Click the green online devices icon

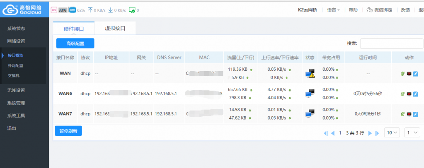pos(132,10)
